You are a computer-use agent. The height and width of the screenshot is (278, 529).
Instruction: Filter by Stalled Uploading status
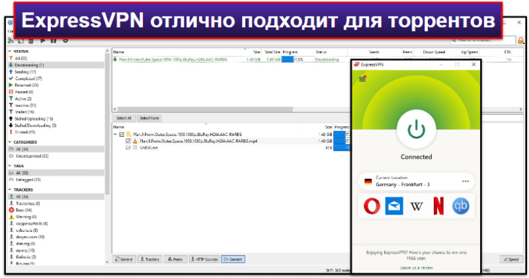[56, 119]
